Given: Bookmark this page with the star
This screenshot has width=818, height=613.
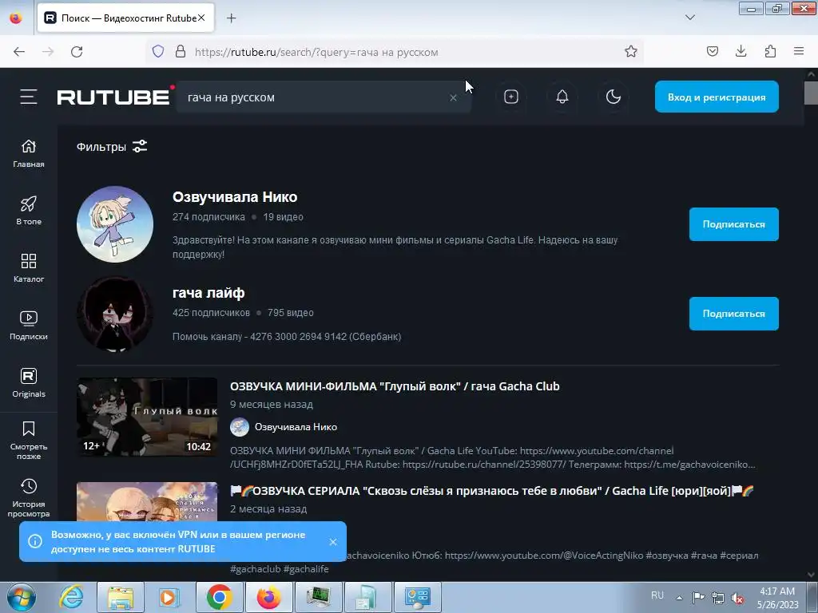Looking at the screenshot, I should 631,52.
